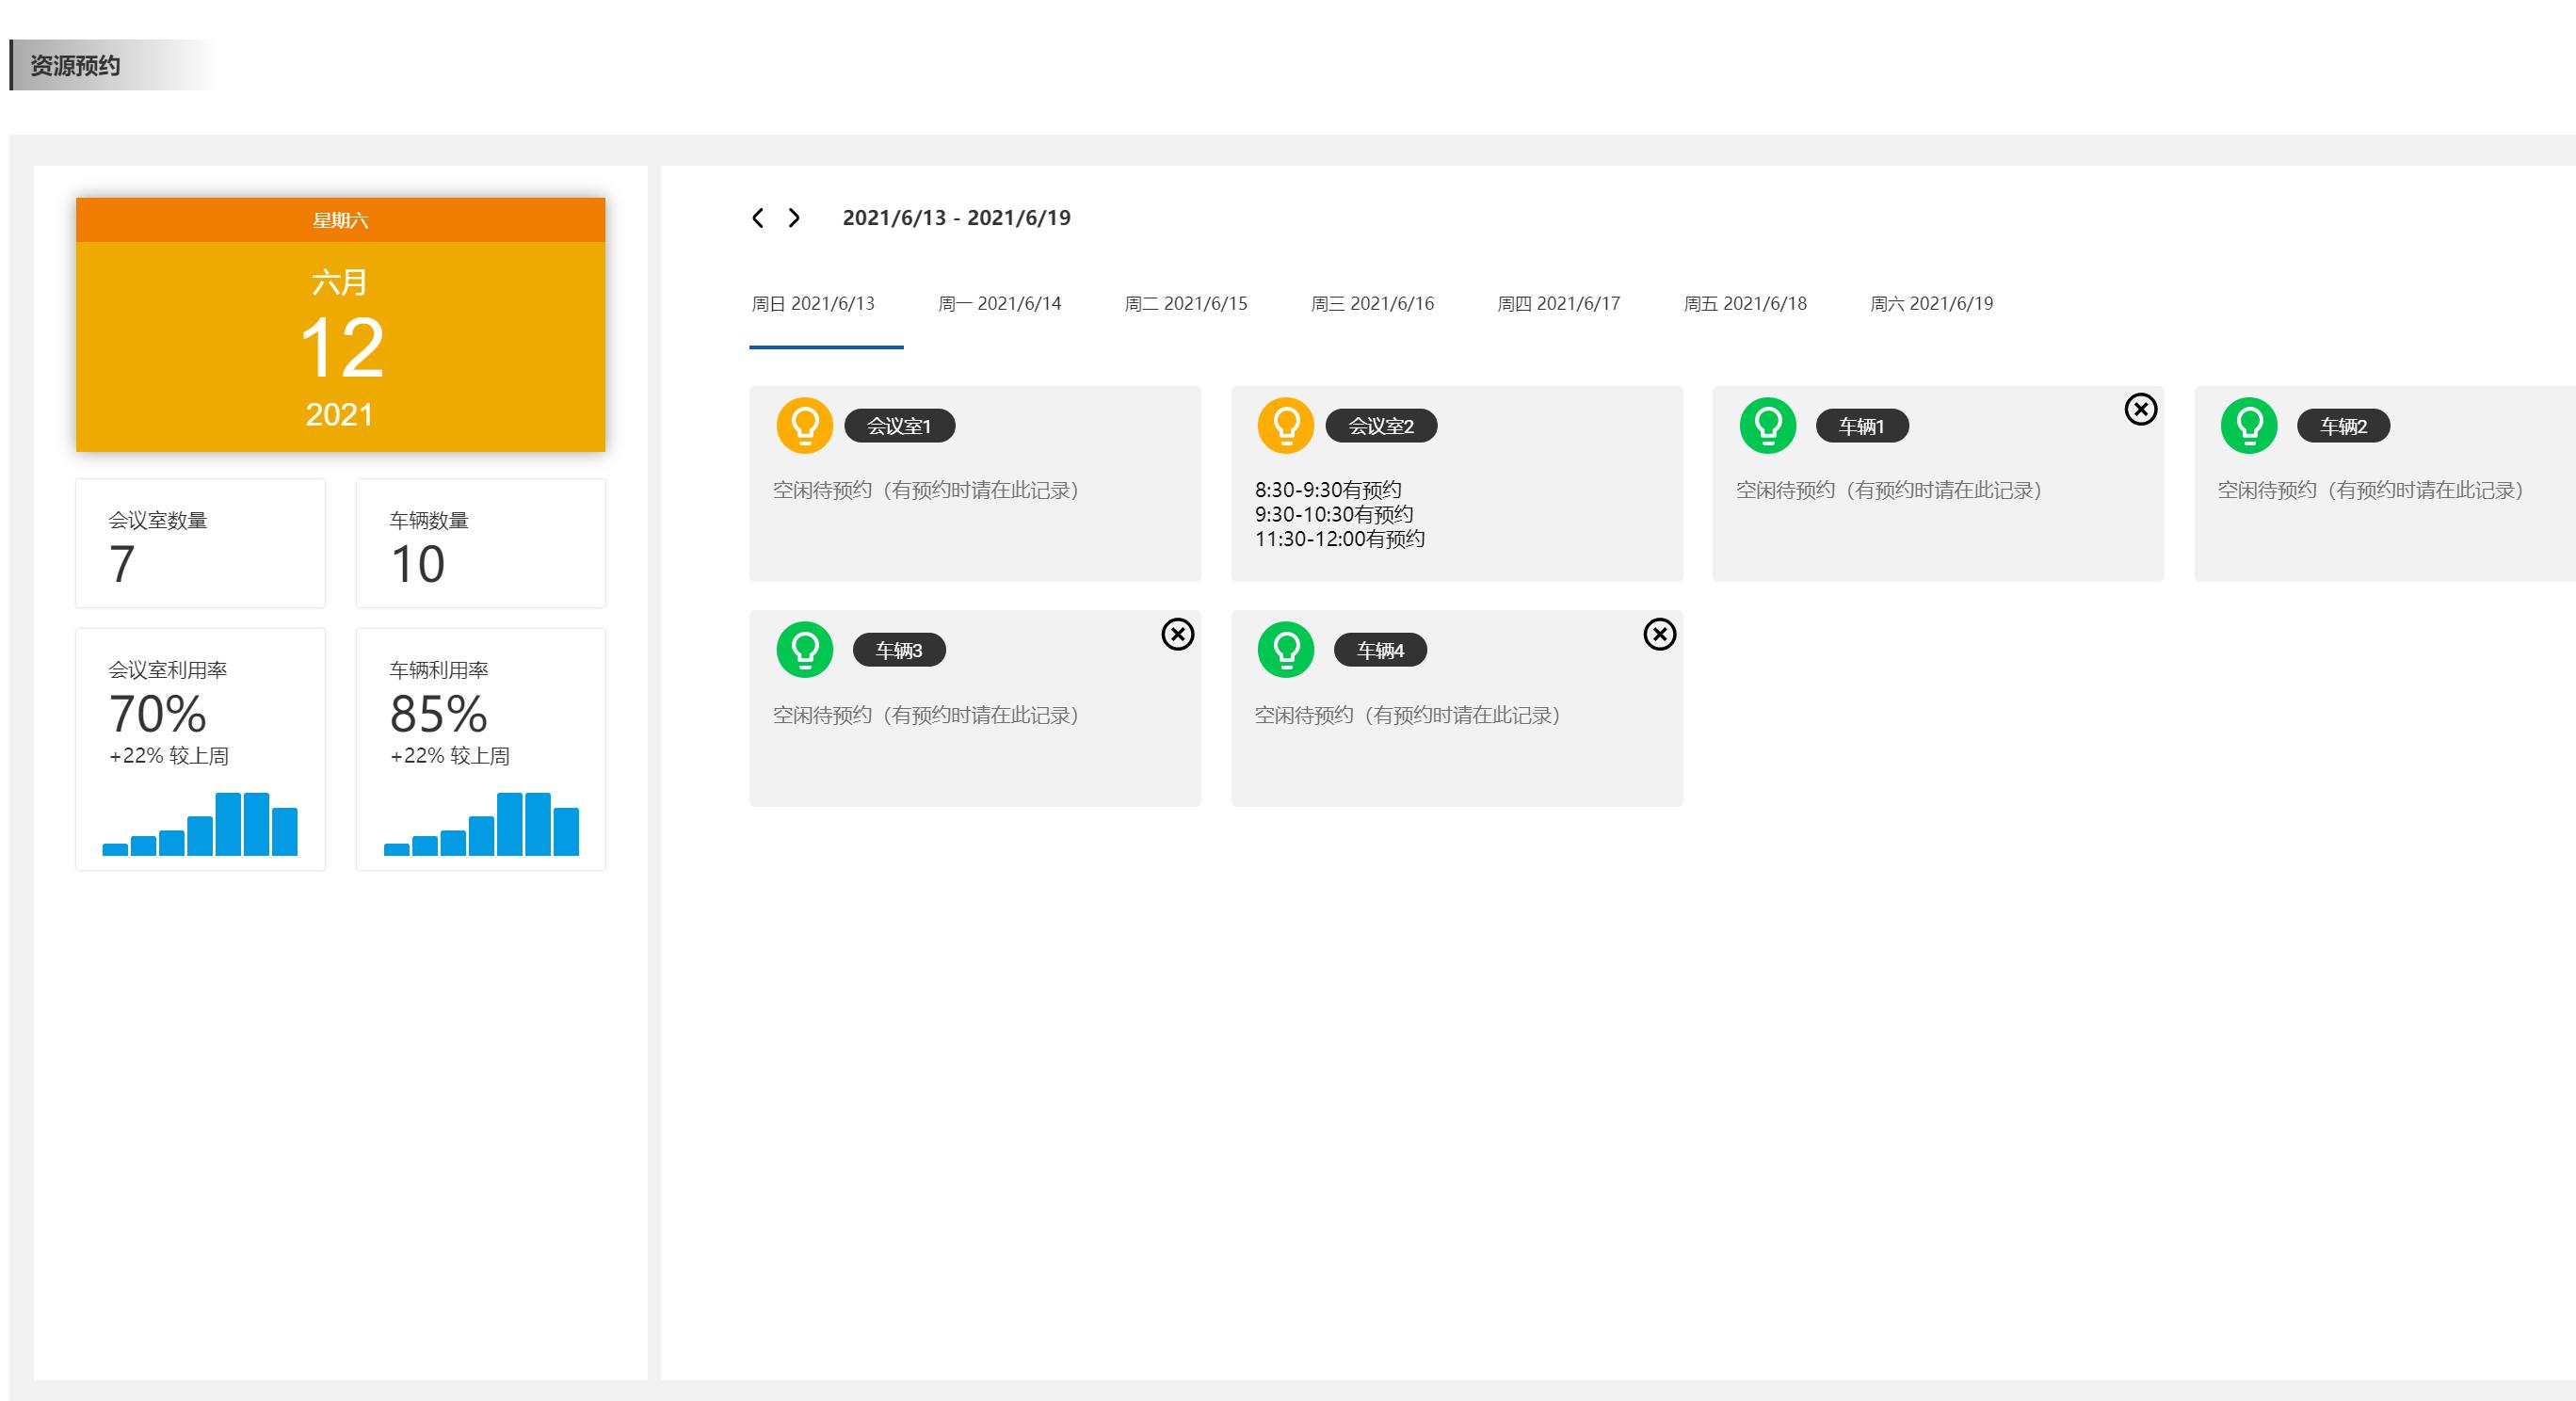Click the 车辆利用率 85% value
The height and width of the screenshot is (1401, 2576).
coord(438,714)
